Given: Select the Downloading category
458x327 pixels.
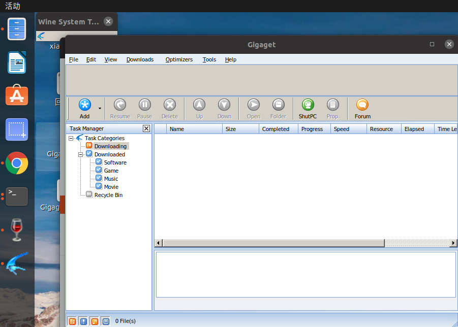Looking at the screenshot, I should [x=110, y=146].
